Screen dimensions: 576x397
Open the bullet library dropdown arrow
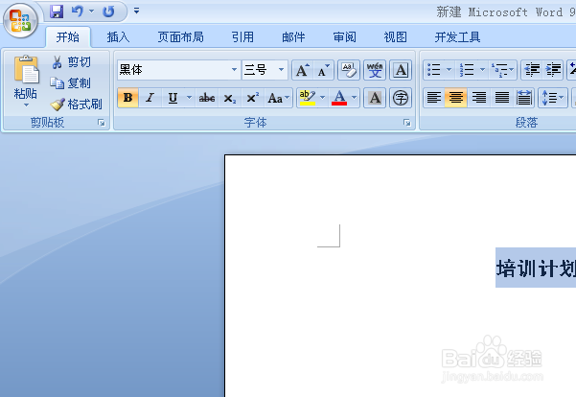coord(449,70)
